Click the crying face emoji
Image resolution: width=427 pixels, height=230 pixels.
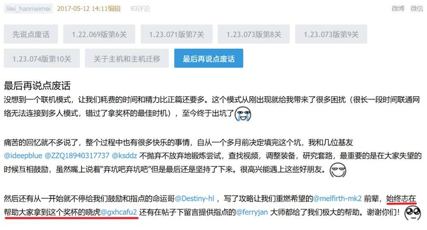243,114
